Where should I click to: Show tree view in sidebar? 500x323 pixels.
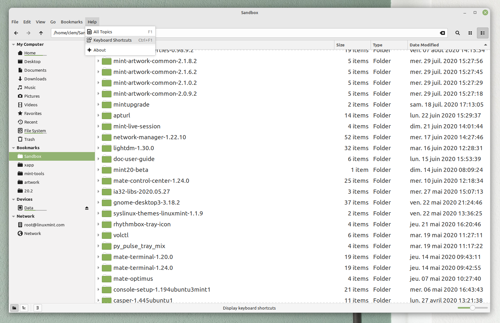[x=24, y=308]
